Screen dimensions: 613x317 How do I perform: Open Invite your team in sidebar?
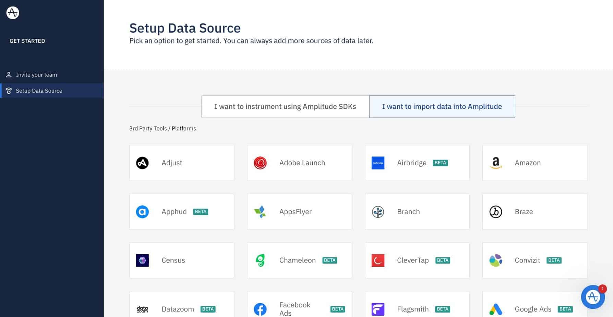tap(52, 74)
